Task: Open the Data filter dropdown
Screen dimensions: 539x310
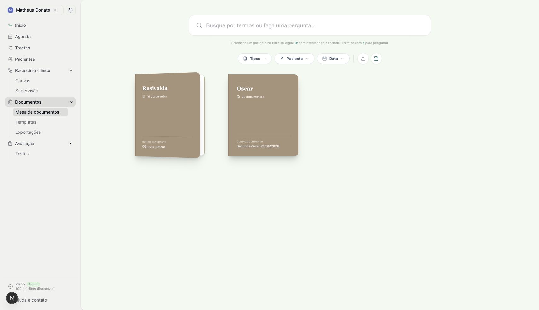Action: (x=333, y=59)
